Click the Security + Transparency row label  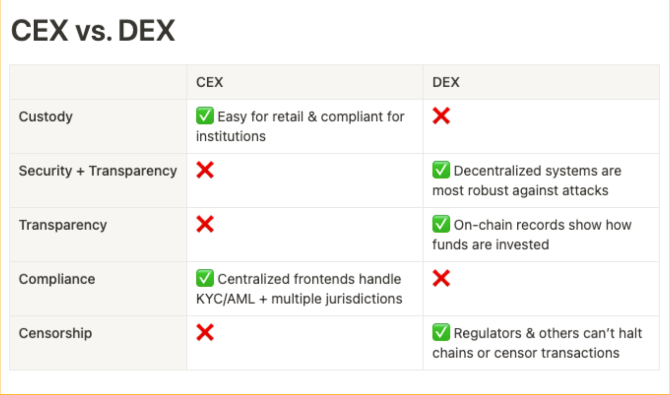click(98, 171)
